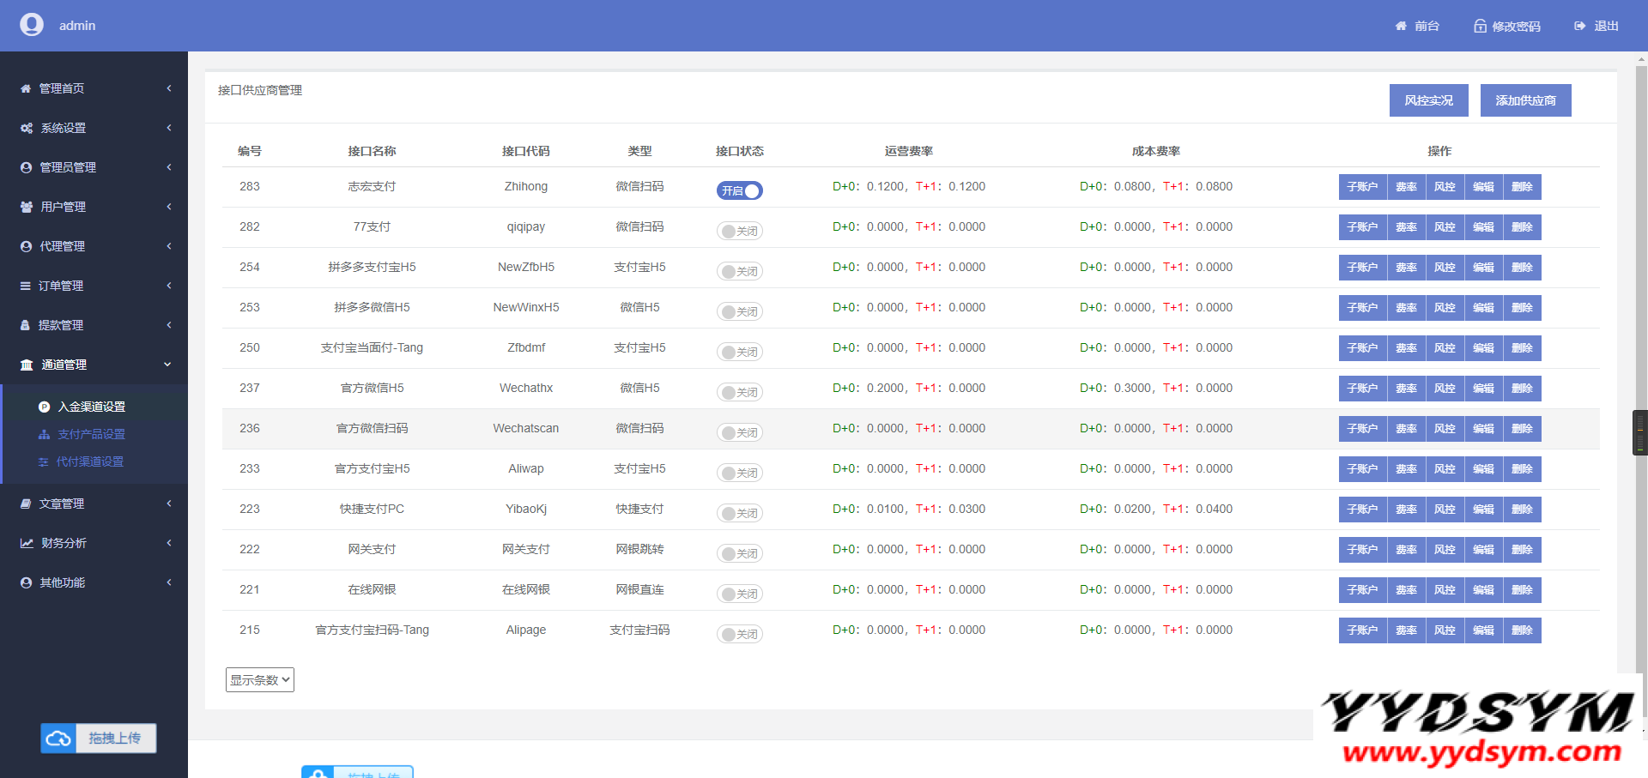Image resolution: width=1648 pixels, height=778 pixels.
Task: Click the vertical page scrollbar
Action: coord(1641,343)
